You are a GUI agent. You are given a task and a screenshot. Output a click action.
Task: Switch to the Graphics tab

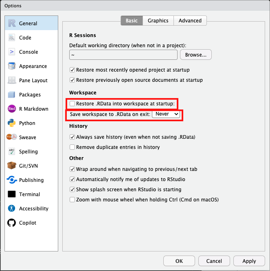point(158,21)
